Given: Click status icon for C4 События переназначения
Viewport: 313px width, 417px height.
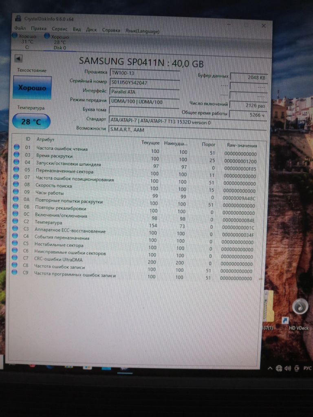Looking at the screenshot, I should 15,236.
